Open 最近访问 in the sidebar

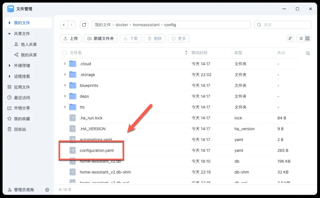pos(22,98)
